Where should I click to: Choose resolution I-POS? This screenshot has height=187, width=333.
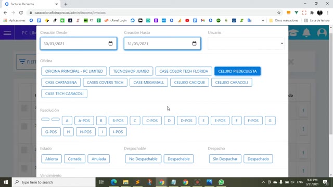click(x=118, y=132)
